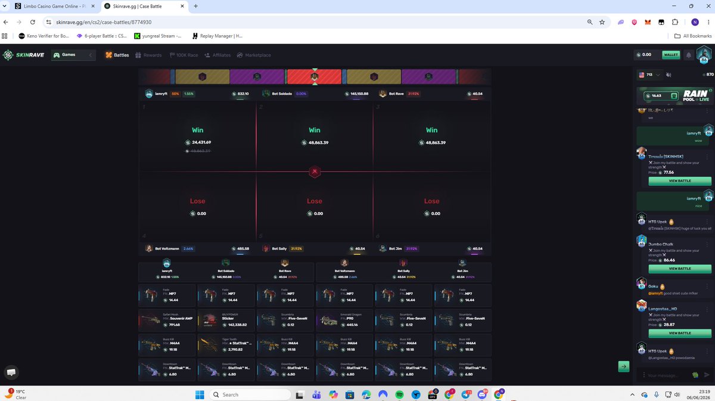
Task: Open the Games dropdown menu
Action: (x=72, y=55)
